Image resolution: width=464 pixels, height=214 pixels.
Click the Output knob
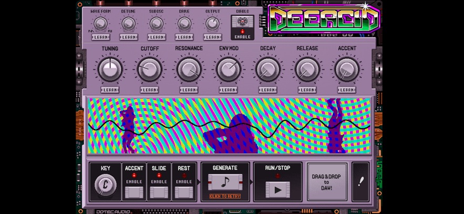[x=212, y=24]
